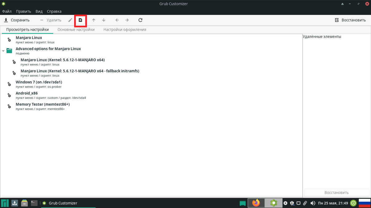Click the volume speaker tray icon
Viewport: 371px width, 208px height.
(313, 203)
